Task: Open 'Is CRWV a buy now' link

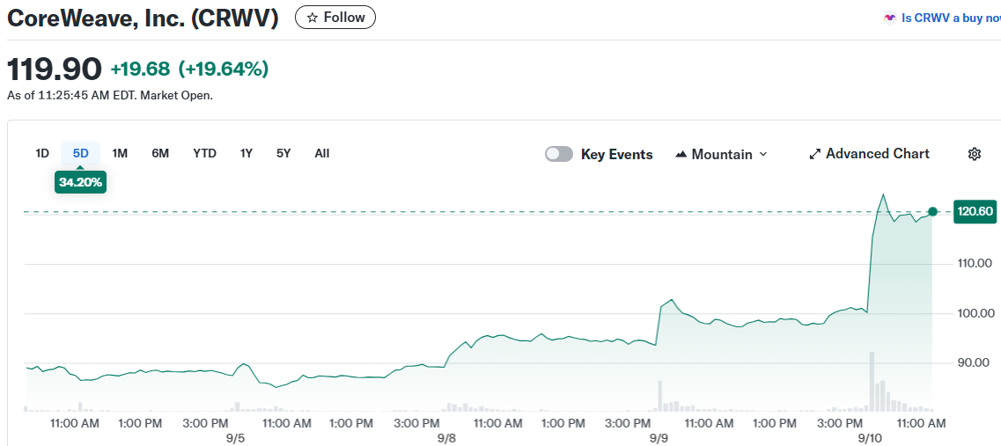Action: pyautogui.click(x=951, y=18)
